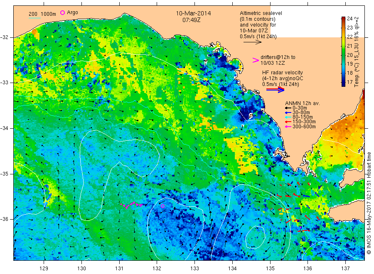Click the HF radar velocity label
Image resolution: width=374 pixels, height=274 pixels.
[283, 73]
